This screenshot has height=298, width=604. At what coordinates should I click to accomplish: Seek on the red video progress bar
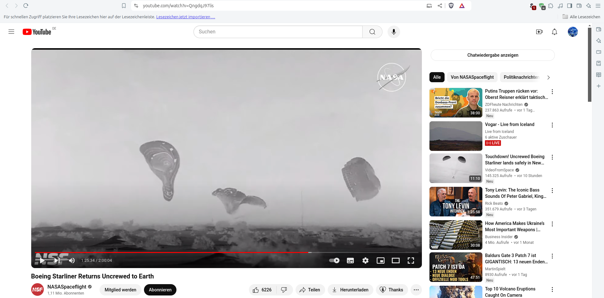(172, 252)
